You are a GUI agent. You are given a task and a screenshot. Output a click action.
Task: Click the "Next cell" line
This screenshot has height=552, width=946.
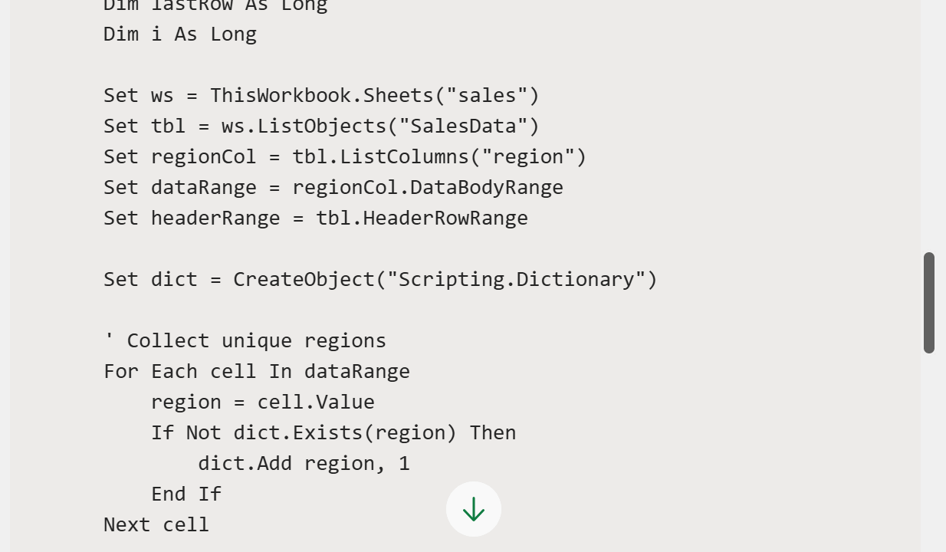156,525
